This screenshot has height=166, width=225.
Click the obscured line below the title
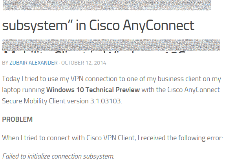[111, 45]
